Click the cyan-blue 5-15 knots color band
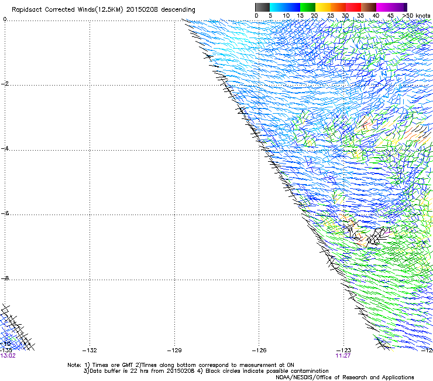 tap(285, 7)
